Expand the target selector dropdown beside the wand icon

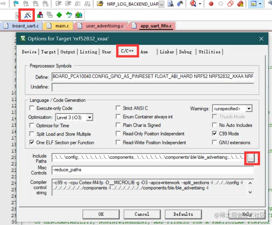(x=17, y=15)
